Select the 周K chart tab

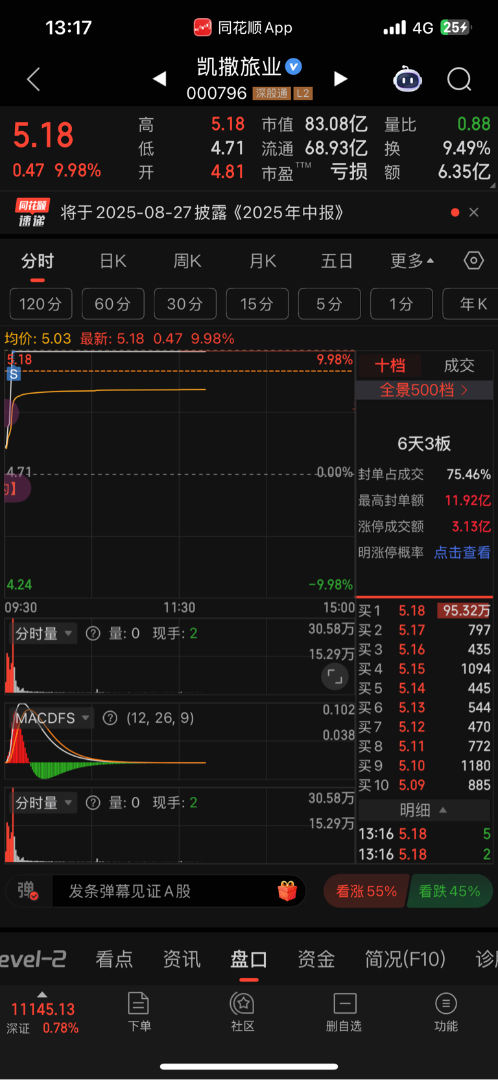187,261
